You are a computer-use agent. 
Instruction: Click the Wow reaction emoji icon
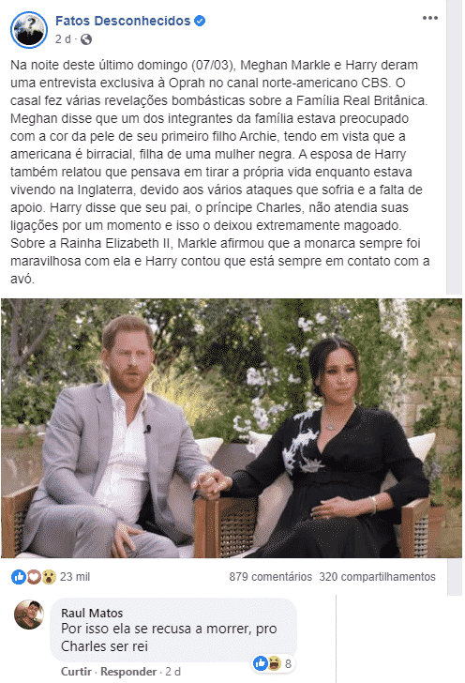tap(49, 577)
